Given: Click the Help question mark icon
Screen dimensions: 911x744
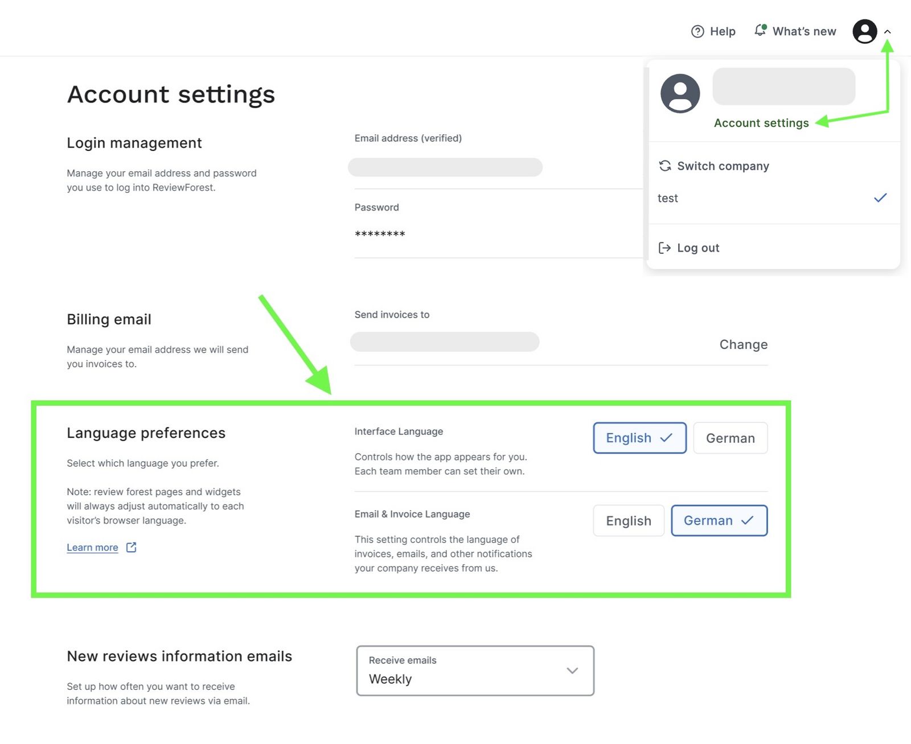Looking at the screenshot, I should [x=697, y=31].
